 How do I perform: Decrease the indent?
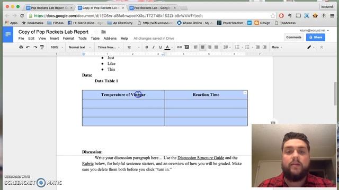pyautogui.click(x=257, y=47)
